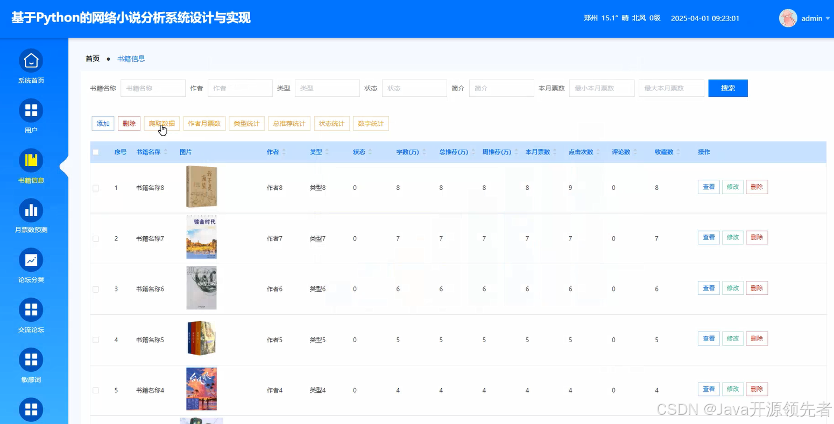Select the 用户 sidebar icon
The width and height of the screenshot is (834, 424).
point(31,110)
